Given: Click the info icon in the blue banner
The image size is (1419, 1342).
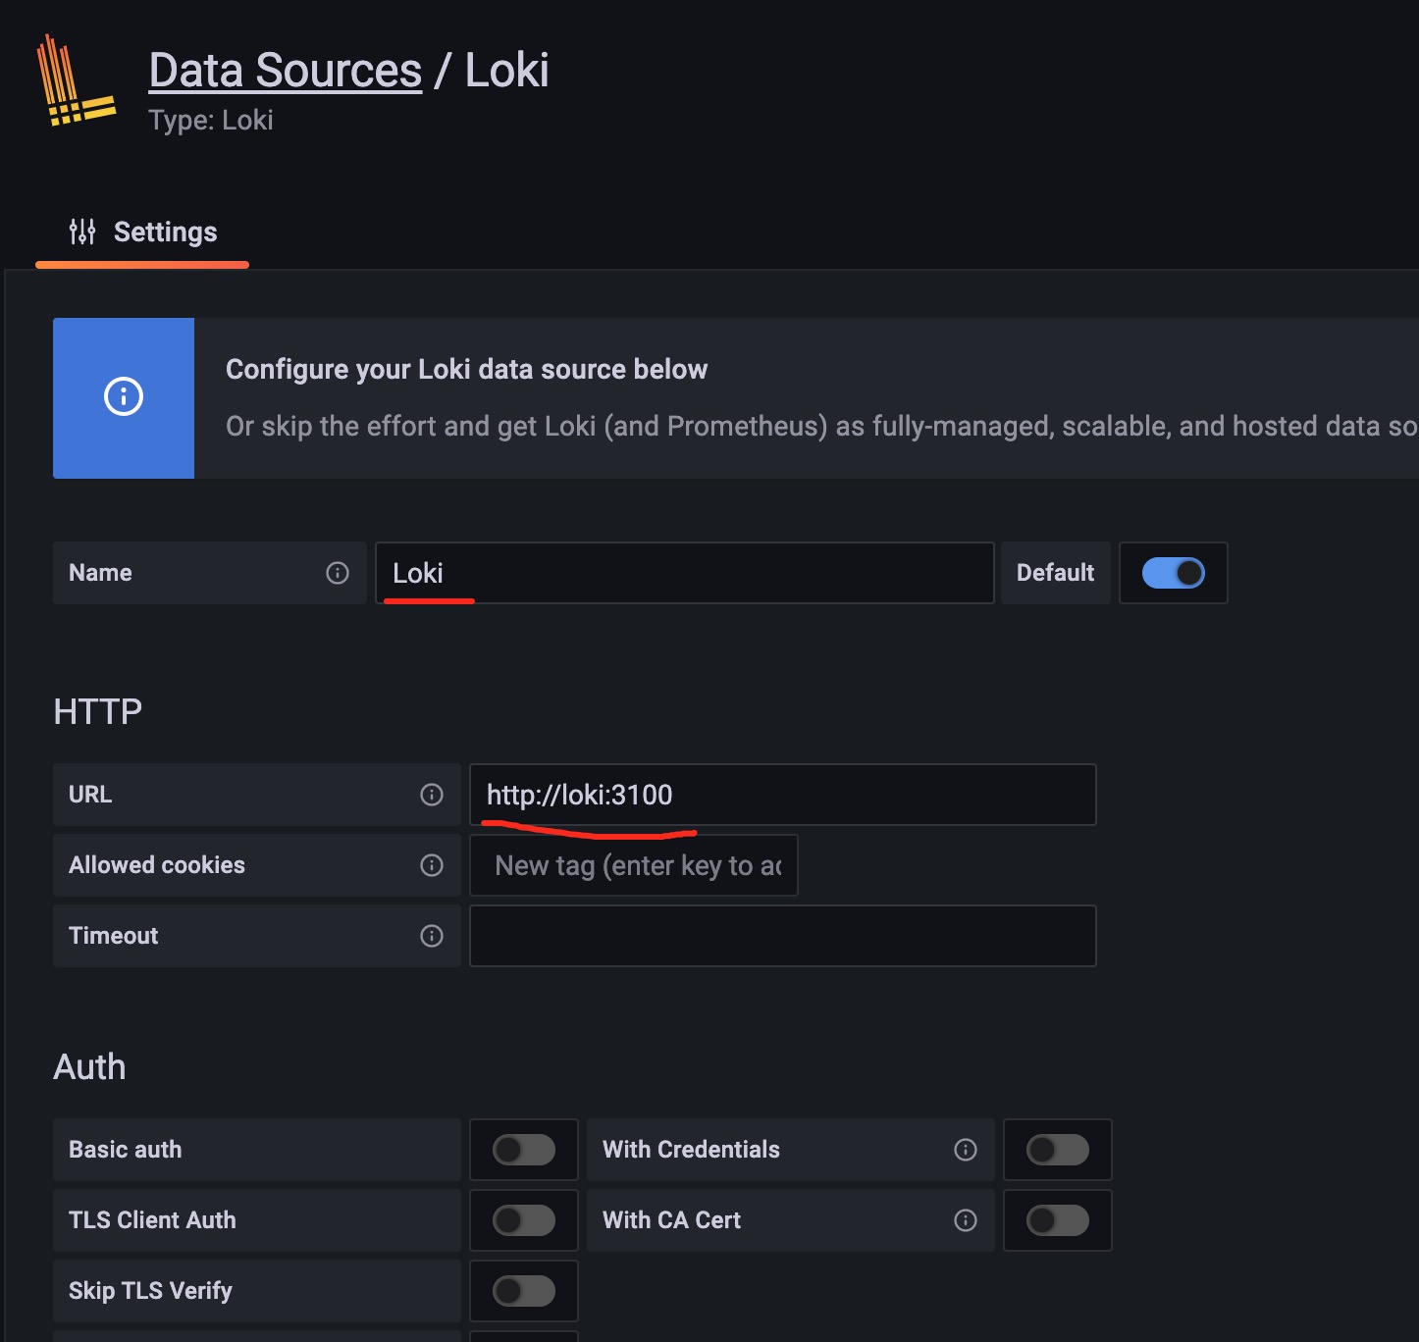Looking at the screenshot, I should (123, 398).
